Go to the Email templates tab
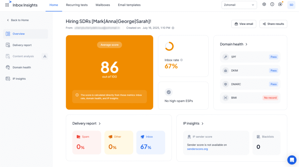This screenshot has width=299, height=167. tap(129, 5)
